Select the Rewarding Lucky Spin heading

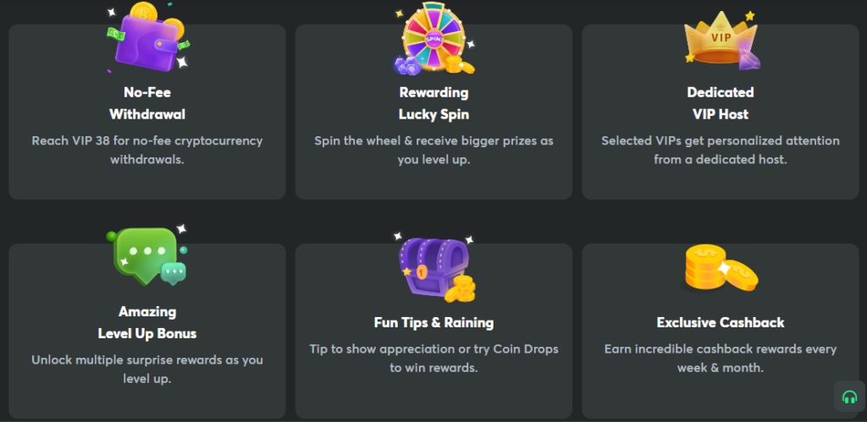click(433, 103)
